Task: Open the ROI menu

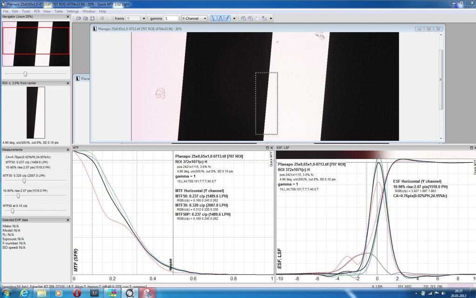Action: click(37, 11)
